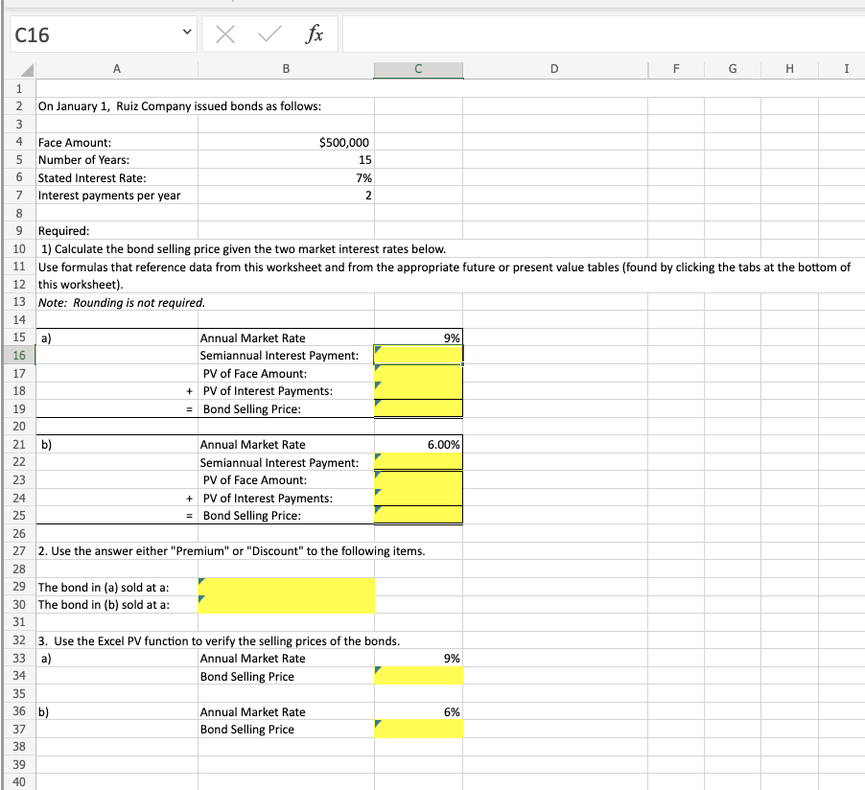Open the Name Box dropdown arrow

187,32
